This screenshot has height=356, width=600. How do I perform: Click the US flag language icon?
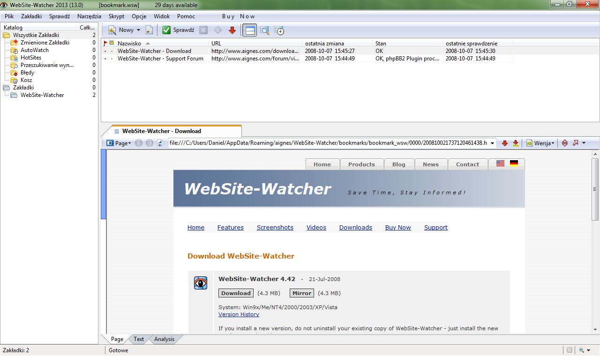click(500, 163)
